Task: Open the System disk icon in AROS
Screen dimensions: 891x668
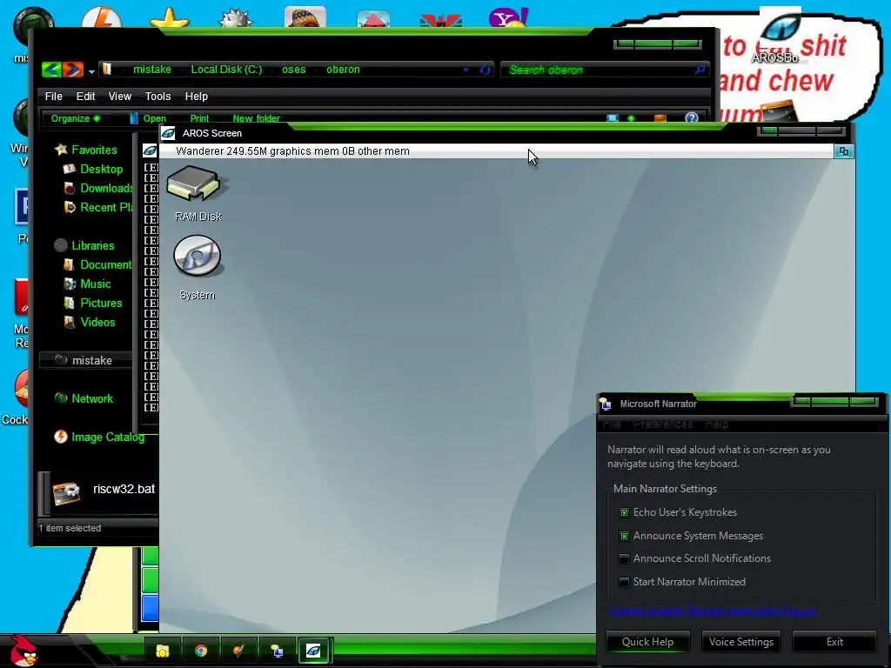Action: tap(197, 256)
